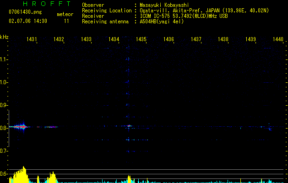Image resolution: width=288 pixels, height=183 pixels.
Task: Click the kHz axis unit label
Action: point(4,37)
